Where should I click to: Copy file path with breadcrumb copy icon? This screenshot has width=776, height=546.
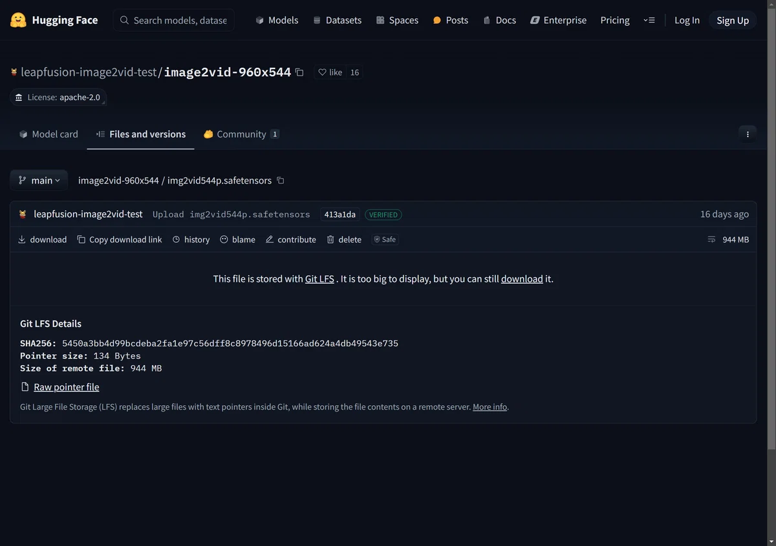click(281, 180)
